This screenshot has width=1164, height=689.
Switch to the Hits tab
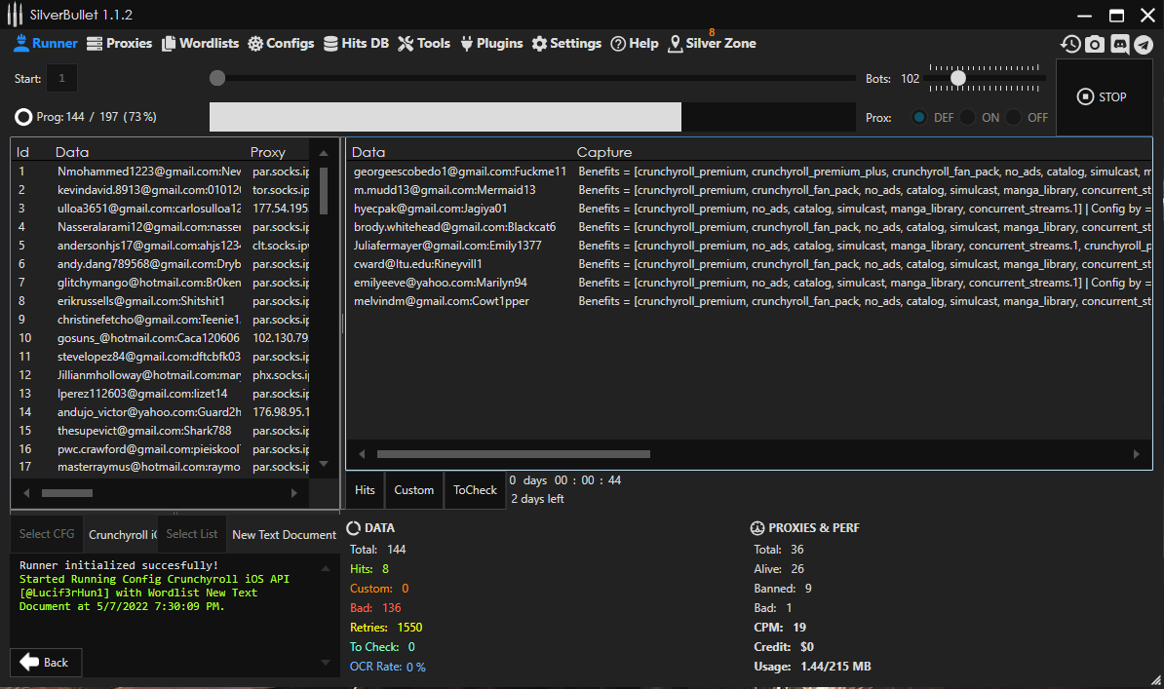coord(365,490)
